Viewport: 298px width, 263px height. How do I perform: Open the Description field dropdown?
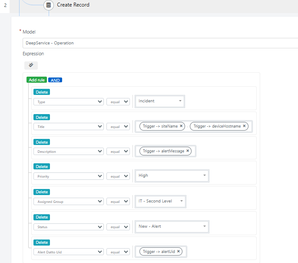point(69,152)
